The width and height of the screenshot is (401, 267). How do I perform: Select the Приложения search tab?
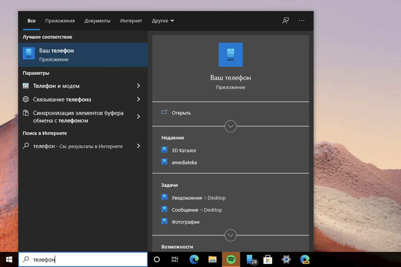[x=60, y=21]
